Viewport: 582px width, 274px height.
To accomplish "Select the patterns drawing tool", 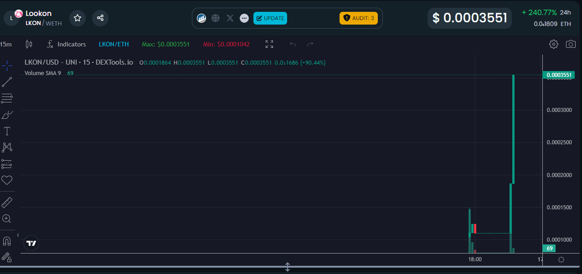I will pyautogui.click(x=7, y=147).
